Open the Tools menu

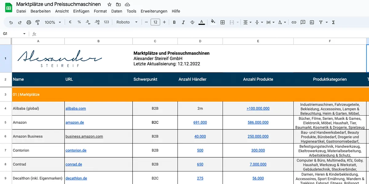(131, 11)
